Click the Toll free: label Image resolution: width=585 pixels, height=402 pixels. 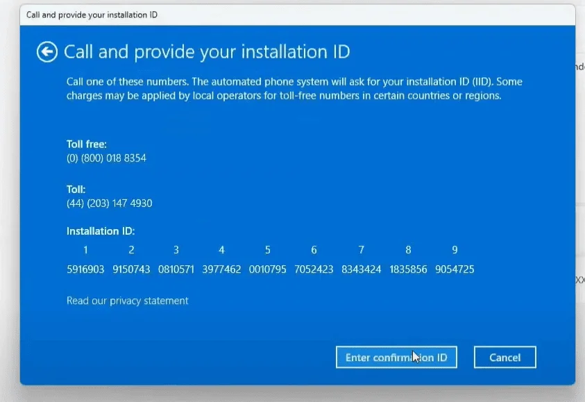pyautogui.click(x=87, y=144)
